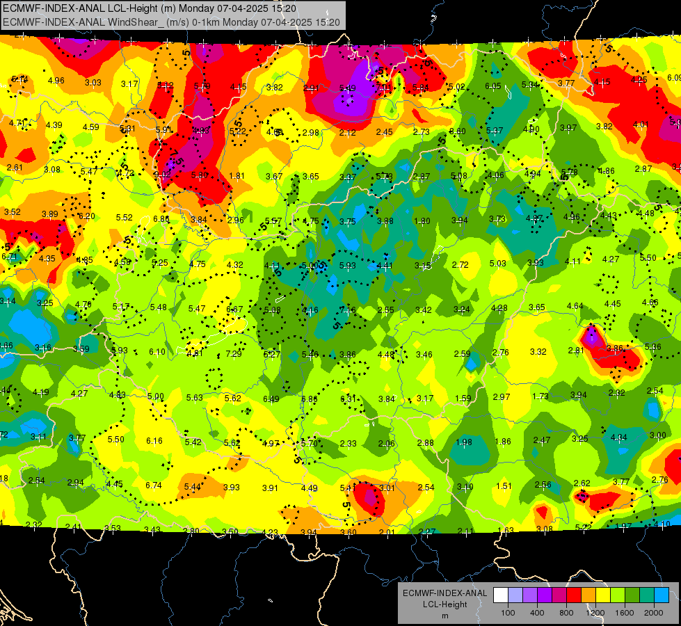The height and width of the screenshot is (626, 681).
Task: Click the wind shear value 6.10
Action: coord(157,351)
